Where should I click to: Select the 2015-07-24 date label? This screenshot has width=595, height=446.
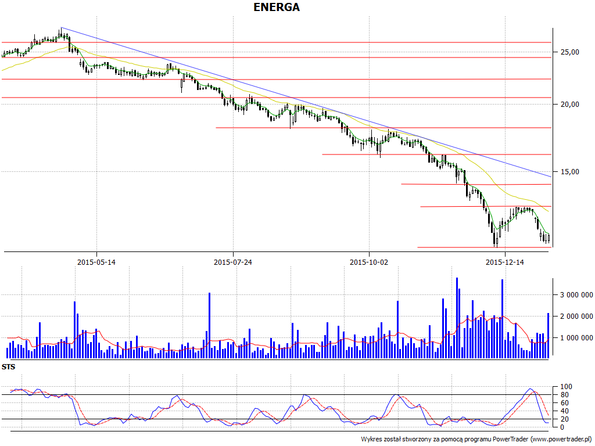232,262
